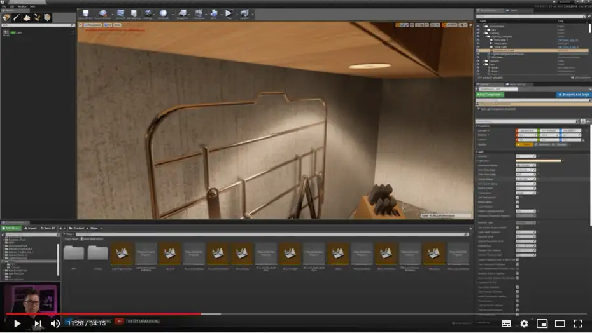Open the Blueprints toolbar button
The image size is (592, 333).
182,15
